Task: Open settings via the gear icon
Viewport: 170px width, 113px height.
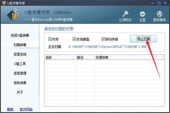Action: [142, 14]
